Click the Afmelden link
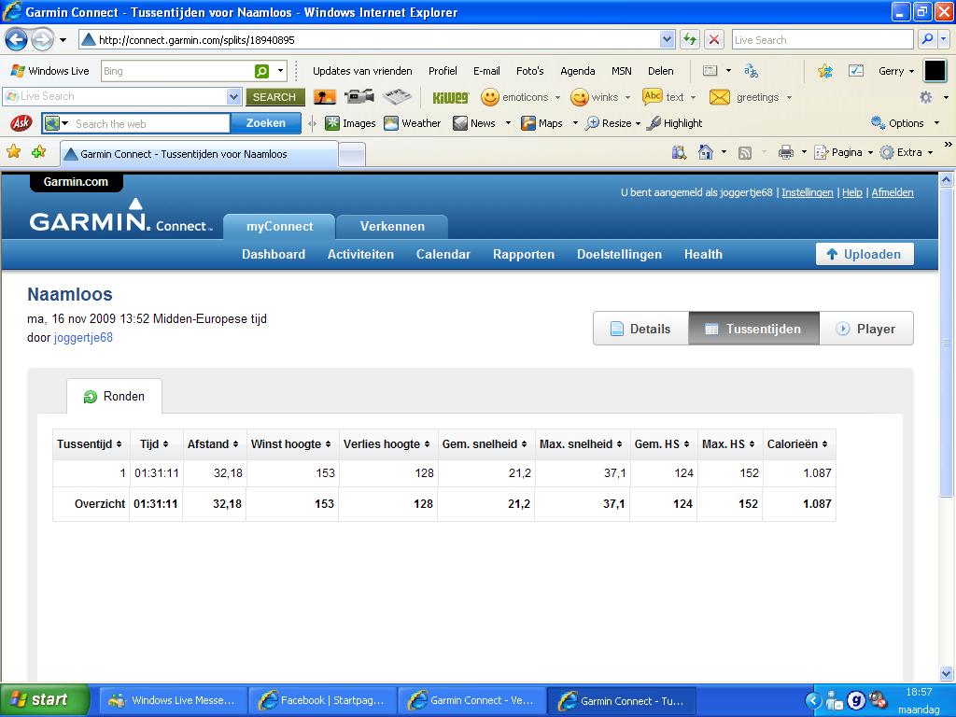The image size is (956, 717). [892, 192]
